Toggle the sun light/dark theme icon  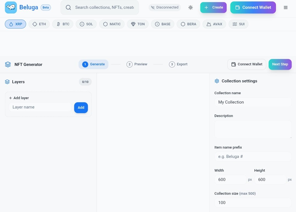tap(191, 7)
